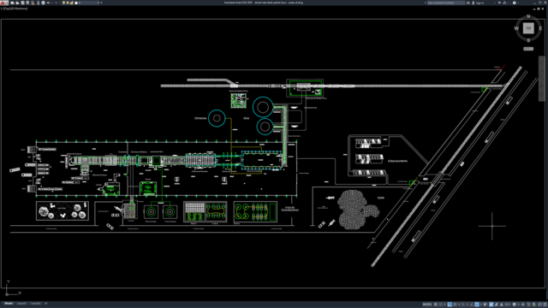548x308 pixels.
Task: Click the W compass direction on ViewCube
Action: pos(516,28)
